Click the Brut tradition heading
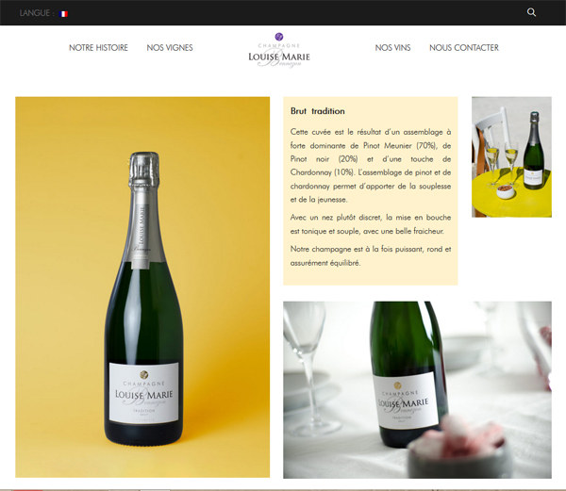Image resolution: width=566 pixels, height=491 pixels. point(318,111)
